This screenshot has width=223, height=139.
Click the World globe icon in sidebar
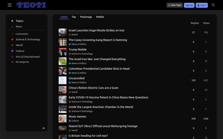12,45
